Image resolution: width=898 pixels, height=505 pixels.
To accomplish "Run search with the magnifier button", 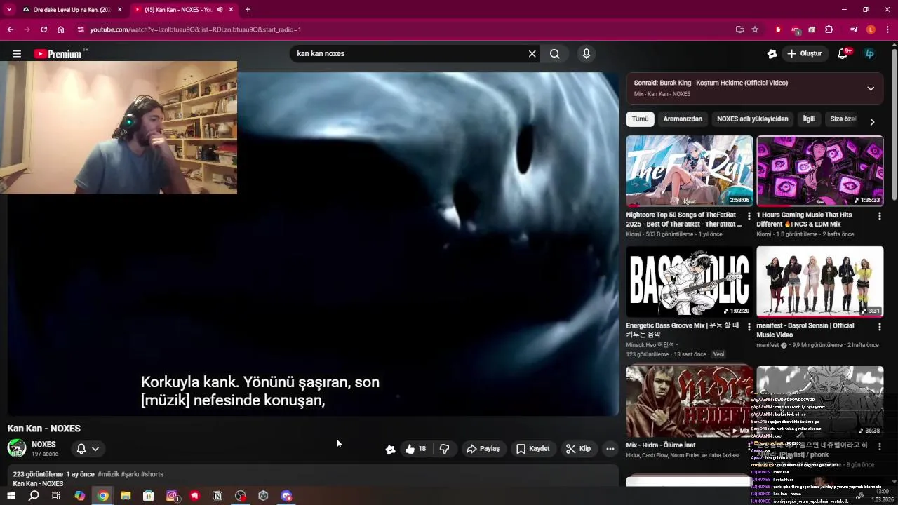I will pyautogui.click(x=555, y=53).
